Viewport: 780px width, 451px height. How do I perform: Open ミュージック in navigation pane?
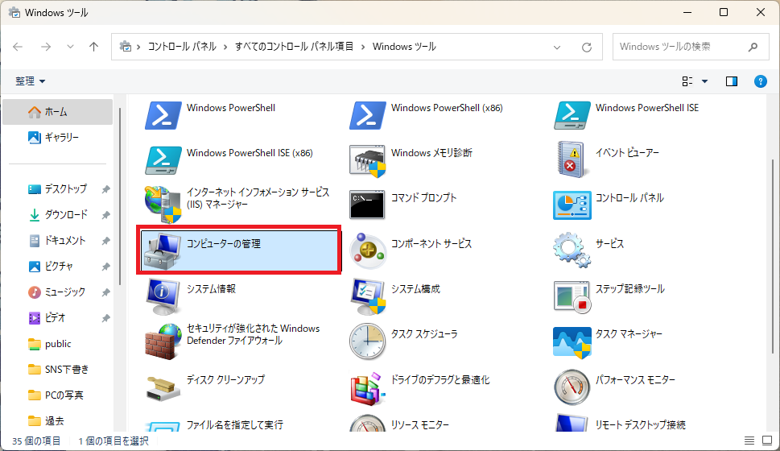(x=58, y=292)
